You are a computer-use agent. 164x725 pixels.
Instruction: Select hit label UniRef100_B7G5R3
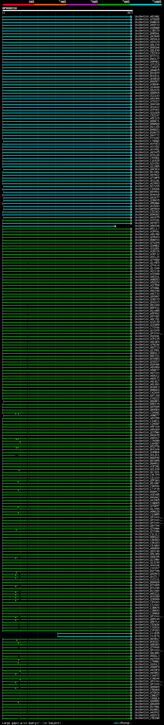pos(147,359)
